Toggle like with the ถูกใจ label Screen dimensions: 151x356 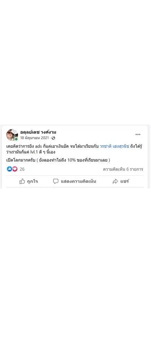click(x=32, y=181)
